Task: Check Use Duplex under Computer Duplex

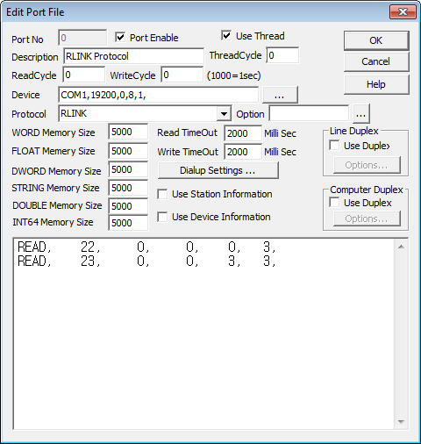Action: 334,203
